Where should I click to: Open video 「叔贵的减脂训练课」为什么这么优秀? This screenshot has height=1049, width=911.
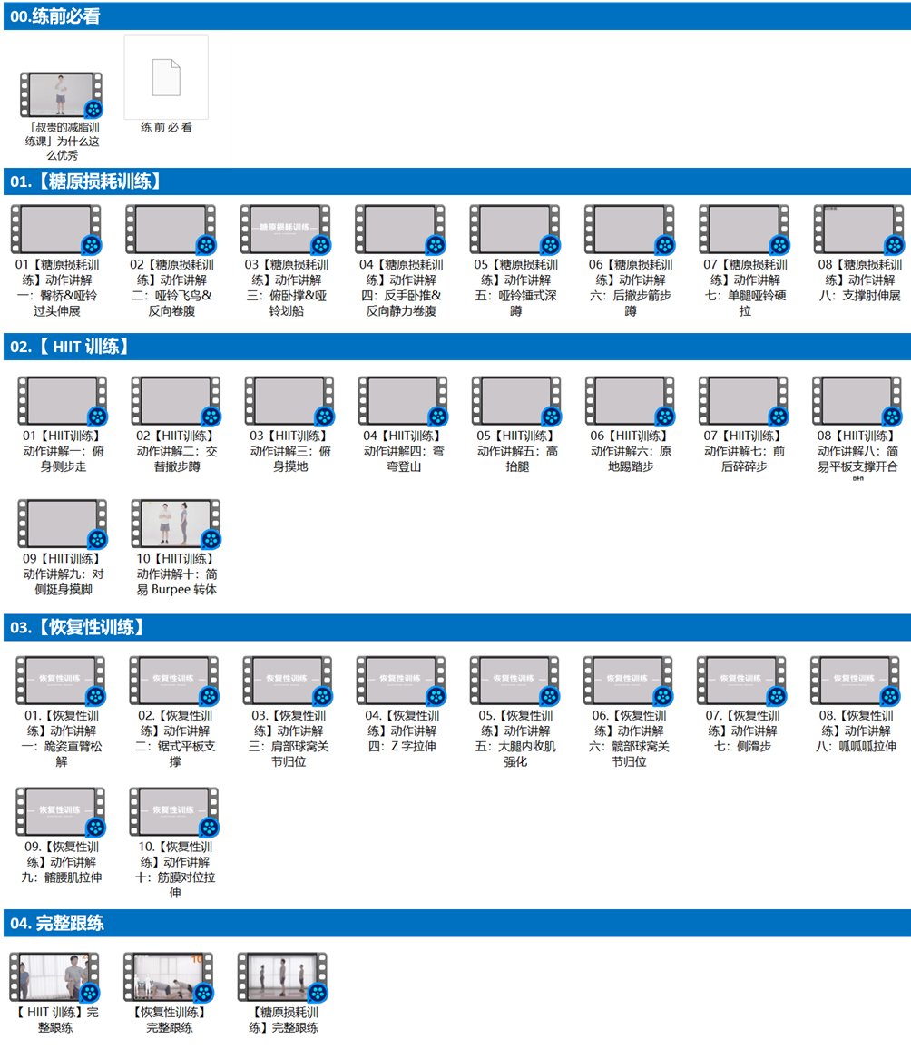61,95
